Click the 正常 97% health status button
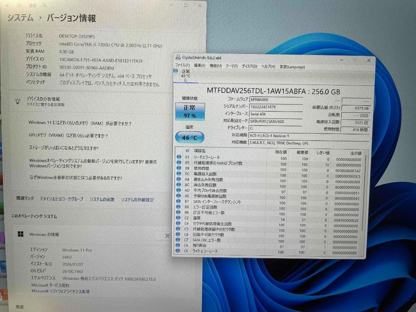Screen dimensions: 416x312 point(190,111)
